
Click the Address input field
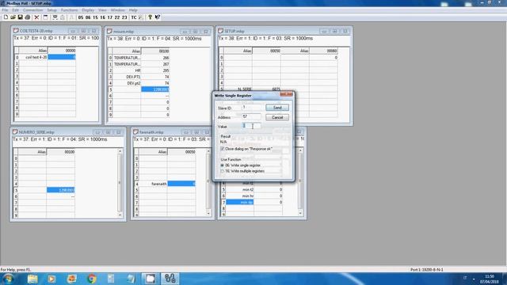[x=251, y=116]
